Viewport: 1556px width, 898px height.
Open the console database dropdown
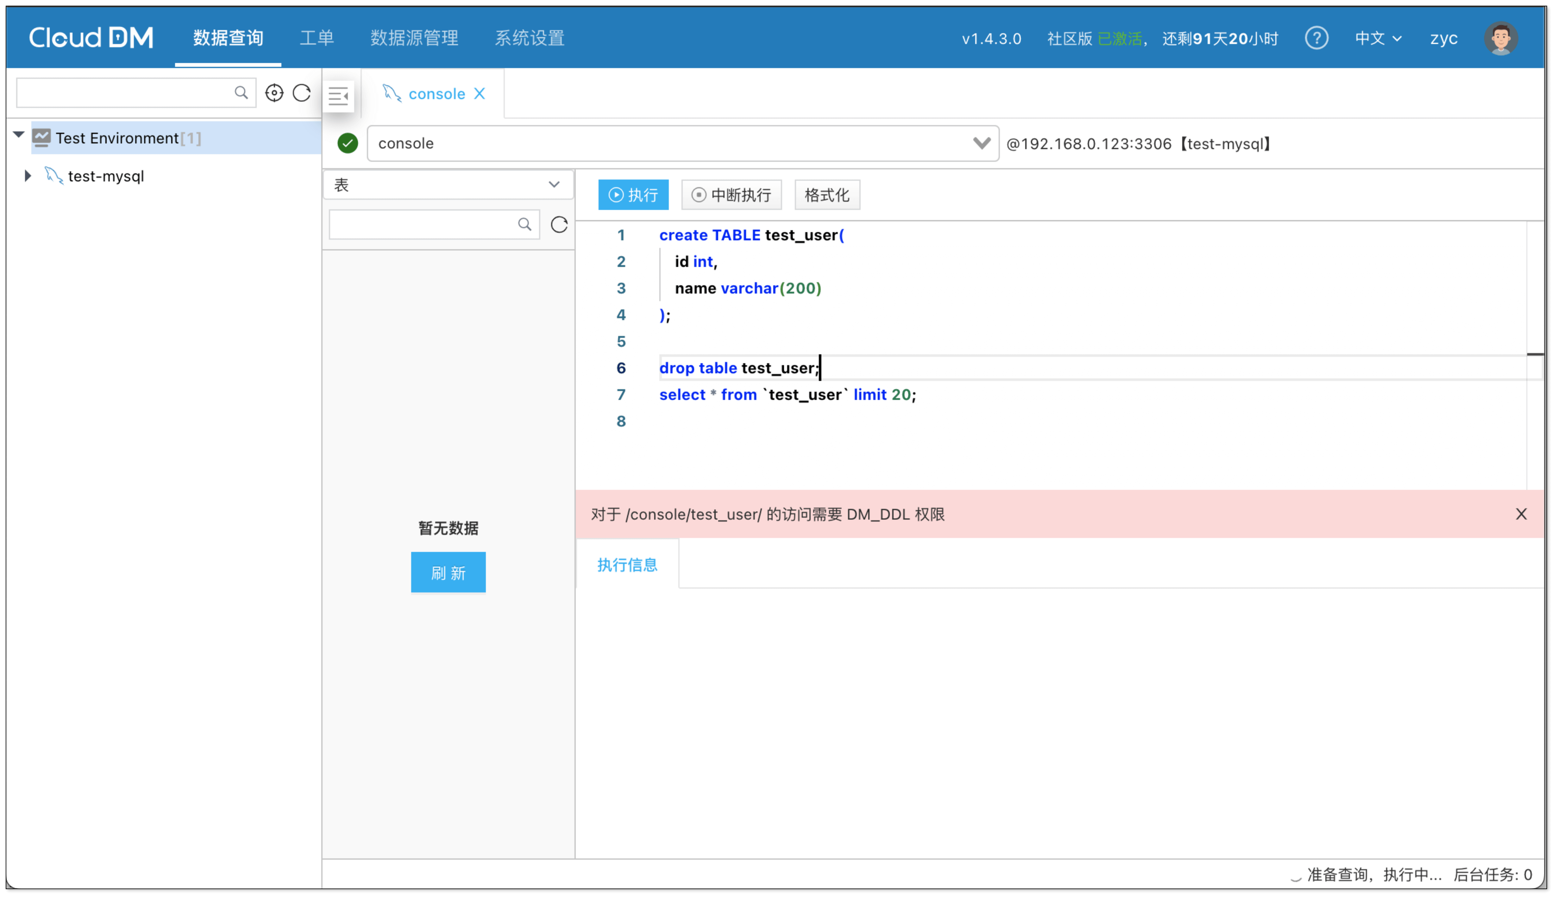point(981,143)
